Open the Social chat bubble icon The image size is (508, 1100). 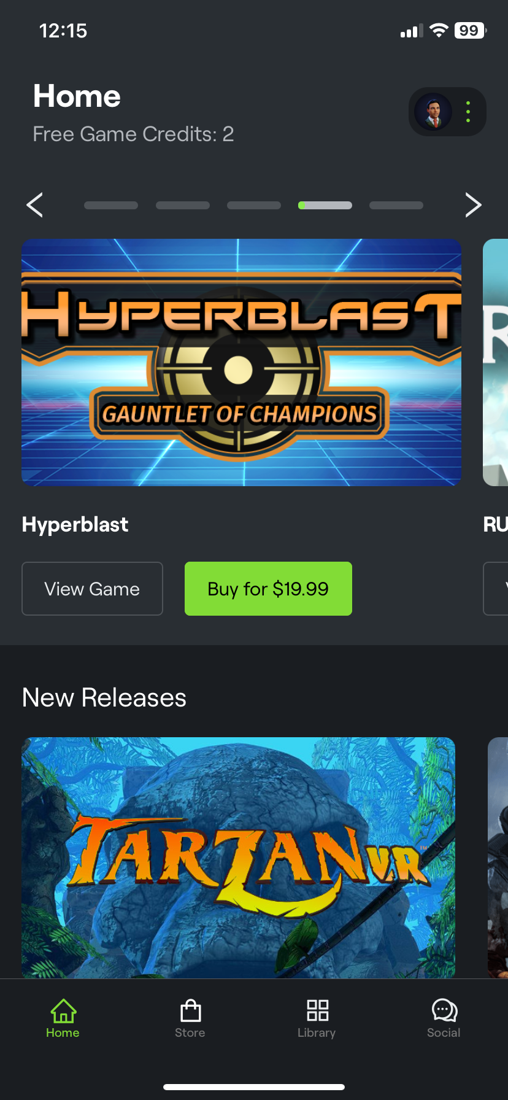pyautogui.click(x=444, y=1010)
